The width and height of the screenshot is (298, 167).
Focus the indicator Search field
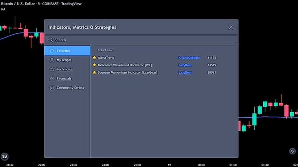[x=141, y=40]
